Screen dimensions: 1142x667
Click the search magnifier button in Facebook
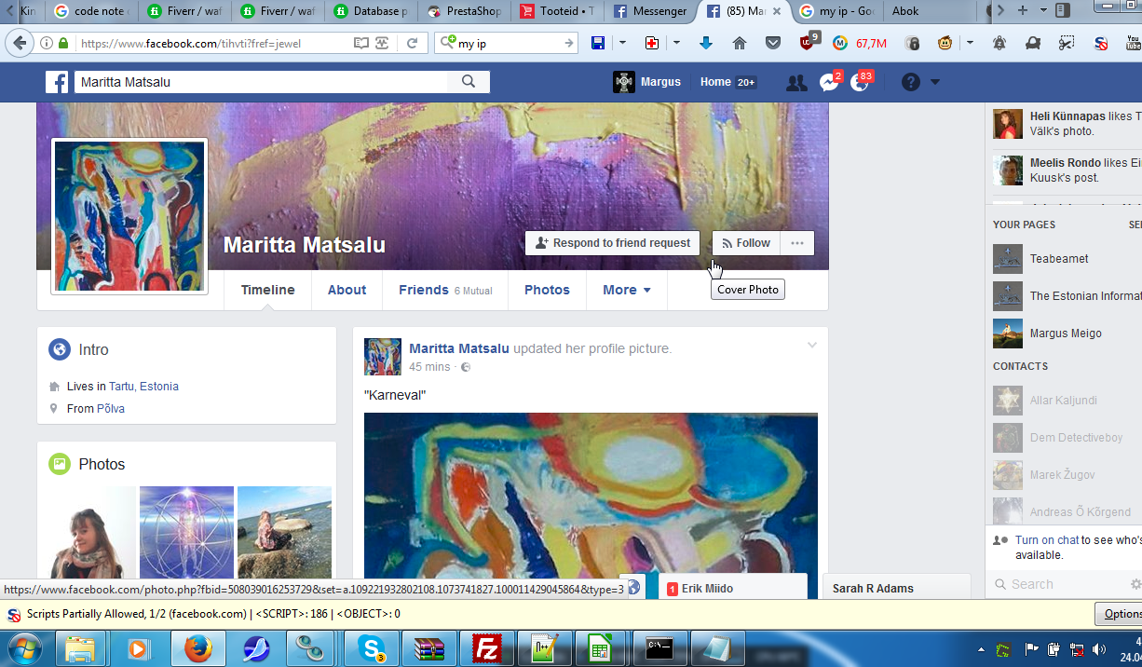(469, 82)
